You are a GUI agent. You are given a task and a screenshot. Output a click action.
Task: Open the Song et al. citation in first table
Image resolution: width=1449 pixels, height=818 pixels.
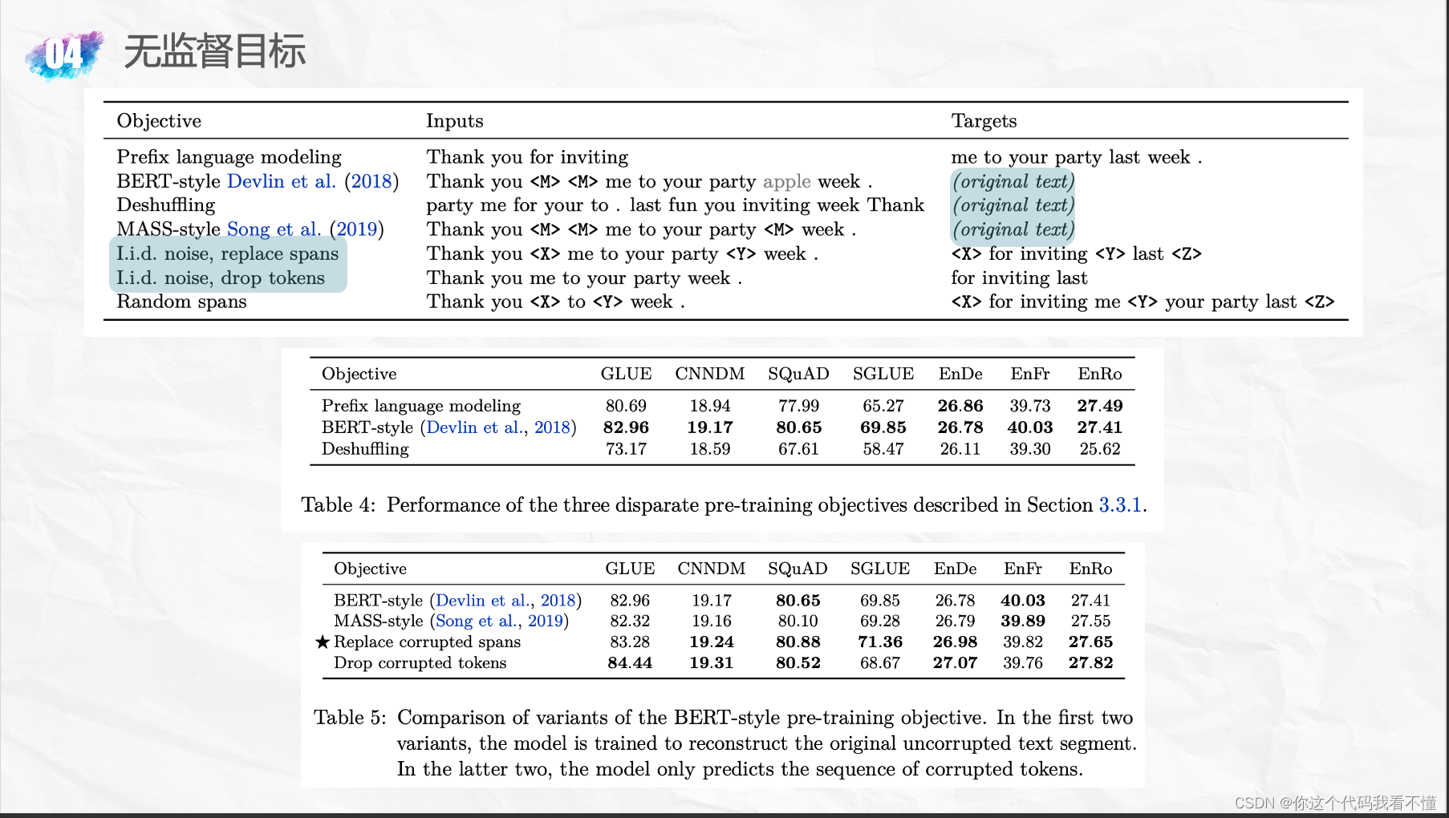(274, 229)
